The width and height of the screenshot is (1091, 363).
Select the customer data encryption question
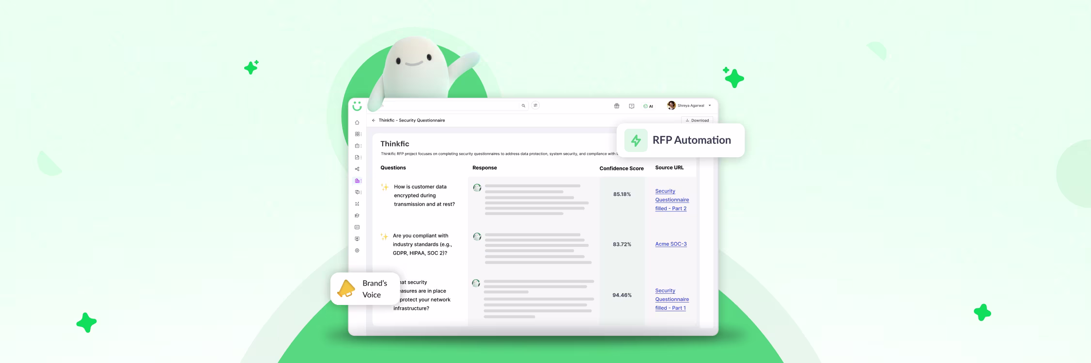424,196
